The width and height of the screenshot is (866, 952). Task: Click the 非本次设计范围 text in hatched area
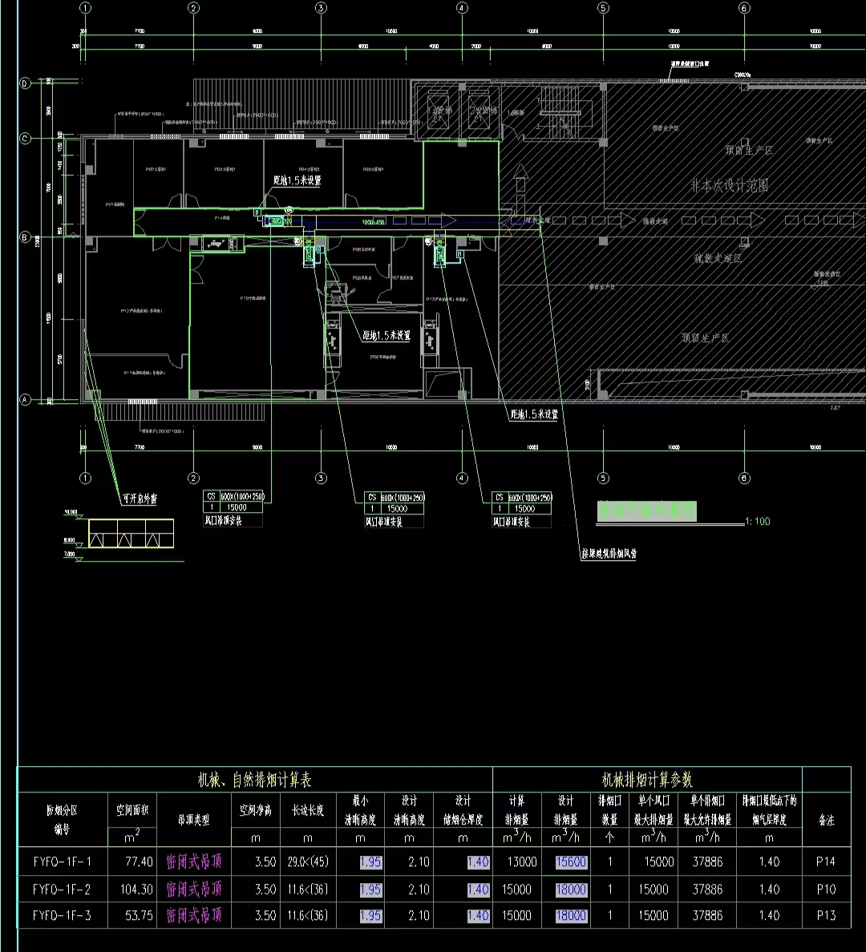730,185
